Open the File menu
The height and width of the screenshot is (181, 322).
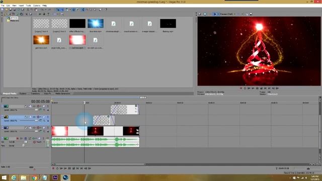tap(3, 6)
